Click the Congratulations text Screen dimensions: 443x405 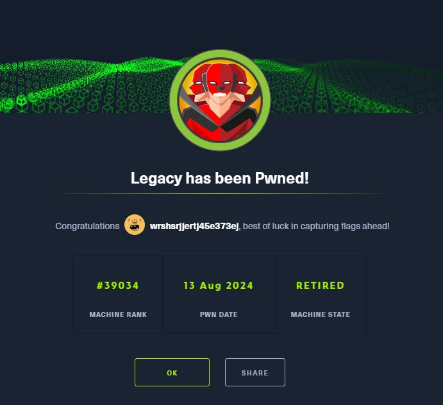(x=87, y=227)
